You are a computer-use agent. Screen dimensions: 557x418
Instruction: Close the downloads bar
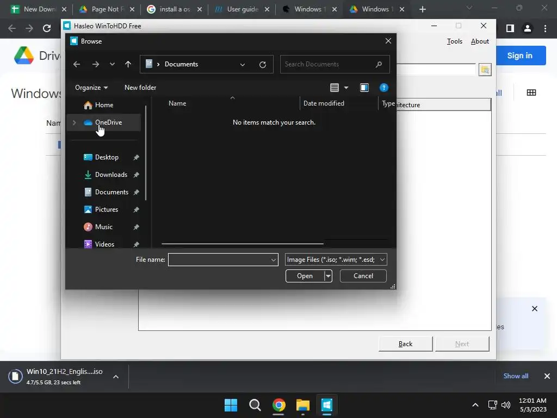[547, 376]
